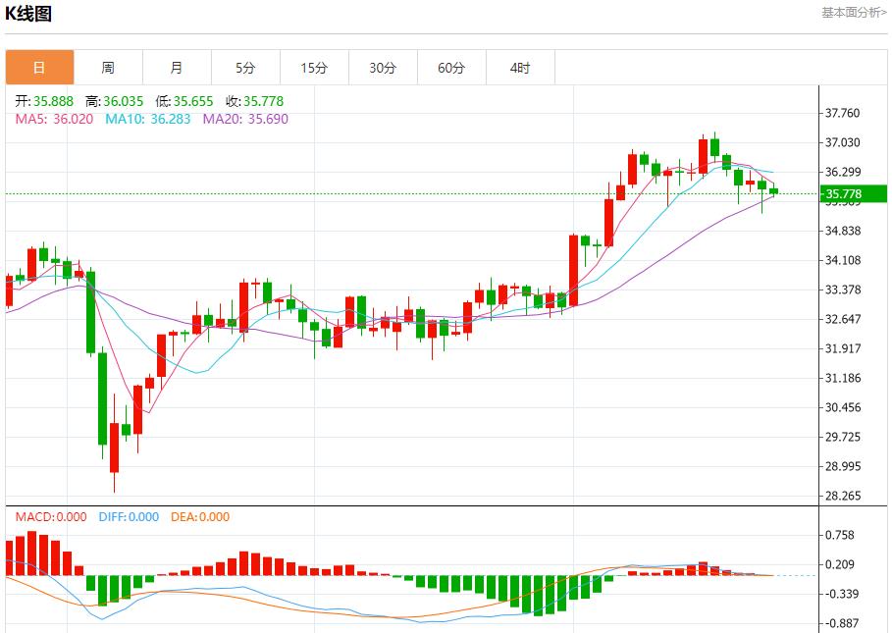The width and height of the screenshot is (892, 633).
Task: Click the DEA indicator label
Action: 200,516
